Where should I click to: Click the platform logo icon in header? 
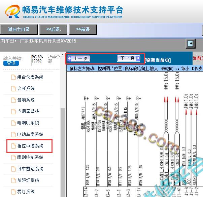[12, 11]
